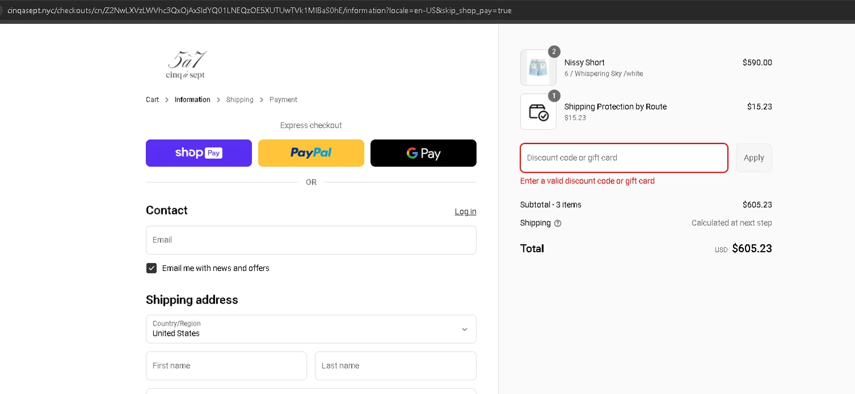This screenshot has width=855, height=394.
Task: Select the Information breadcrumb
Action: coord(193,100)
